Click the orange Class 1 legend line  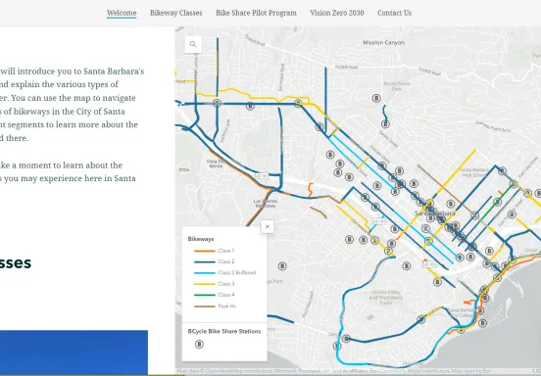(205, 251)
